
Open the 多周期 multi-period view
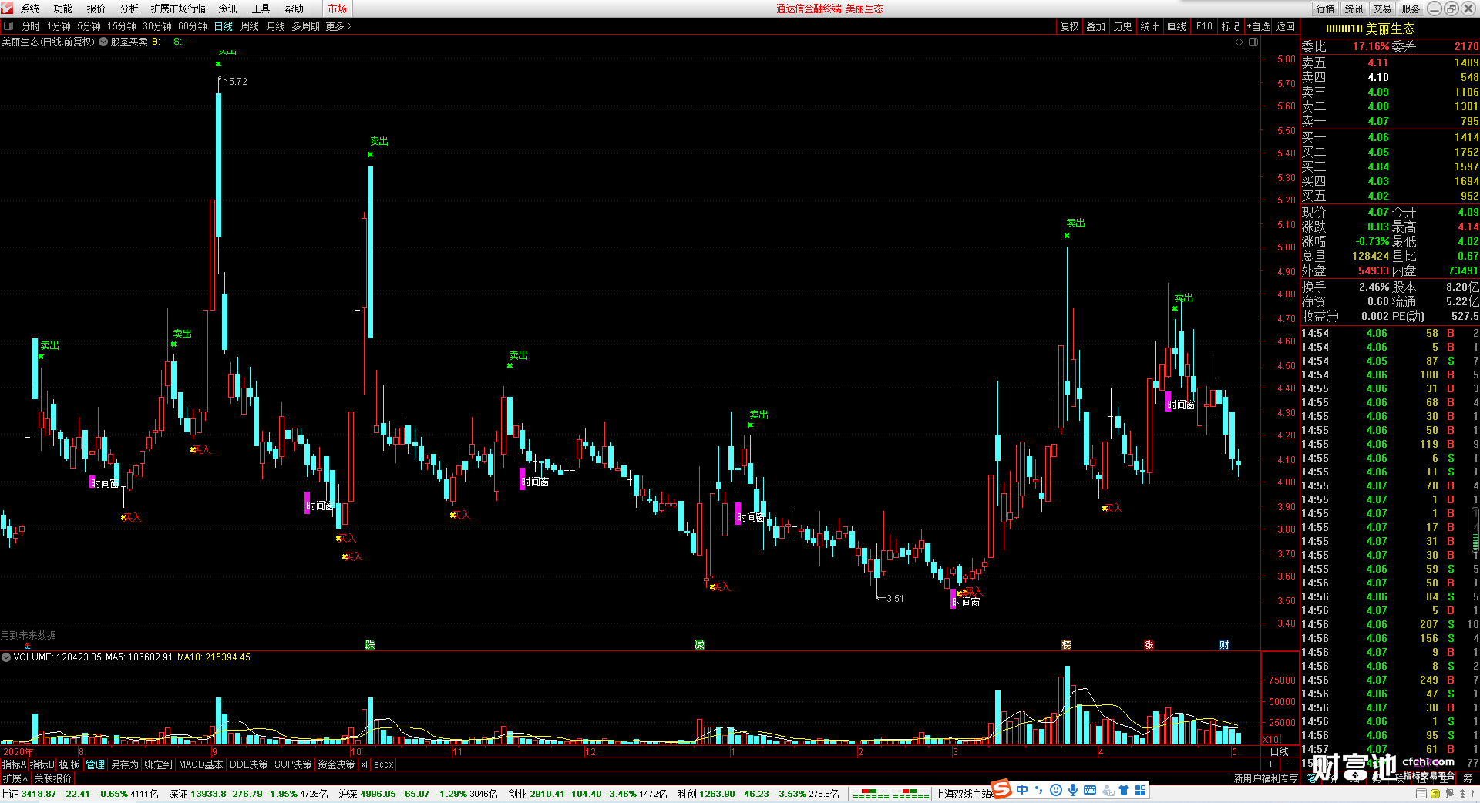click(305, 26)
